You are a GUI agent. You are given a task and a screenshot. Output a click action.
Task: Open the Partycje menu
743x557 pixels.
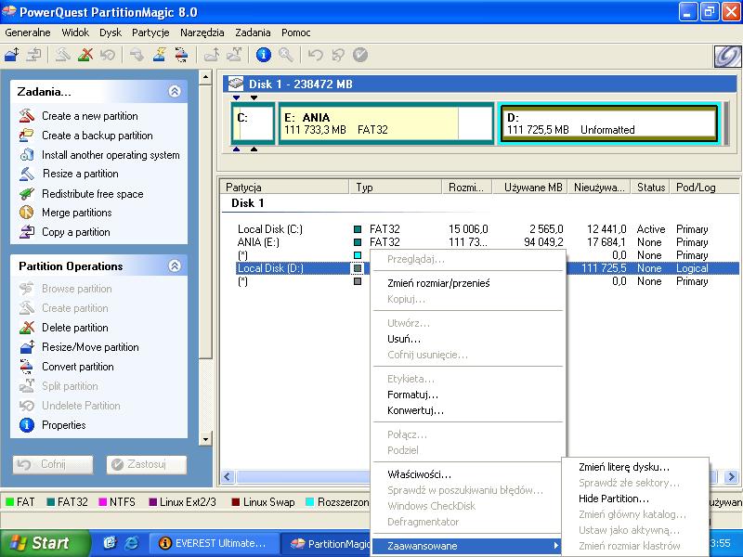click(150, 32)
